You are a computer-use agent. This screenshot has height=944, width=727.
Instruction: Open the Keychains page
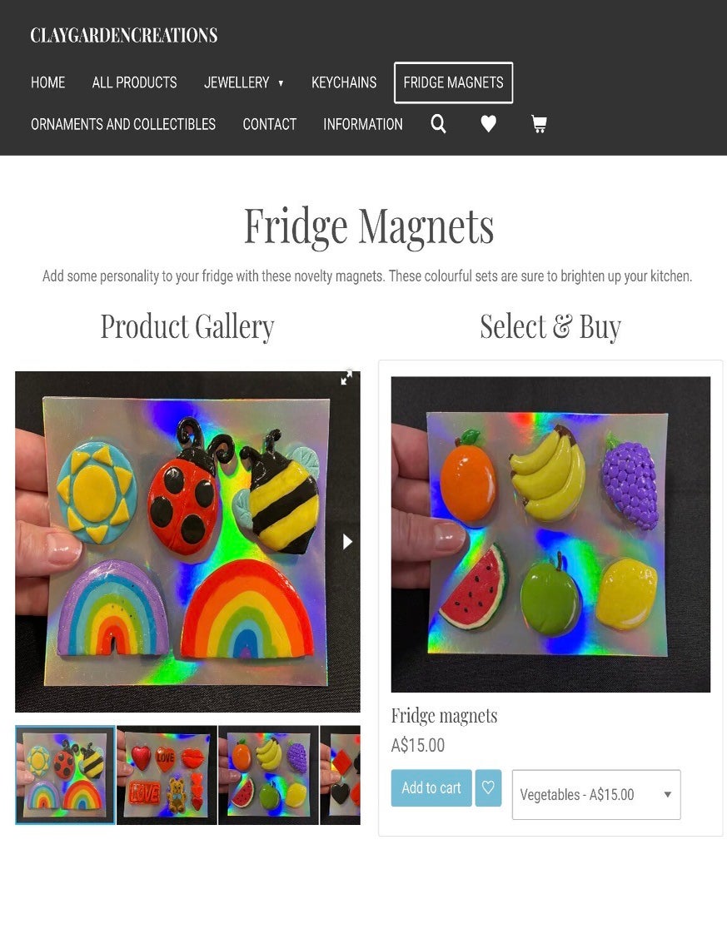point(344,82)
